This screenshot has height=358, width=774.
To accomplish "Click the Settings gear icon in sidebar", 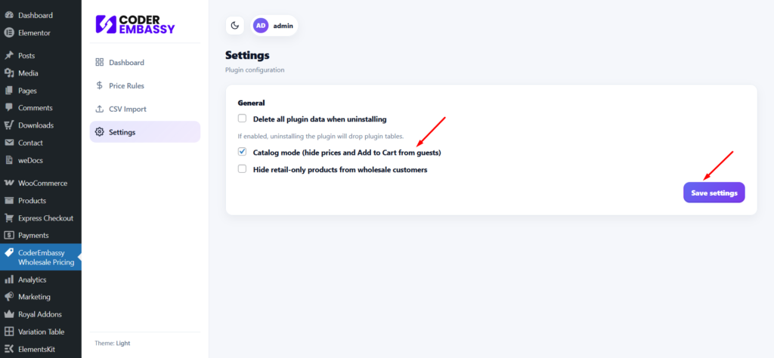I will pos(99,132).
